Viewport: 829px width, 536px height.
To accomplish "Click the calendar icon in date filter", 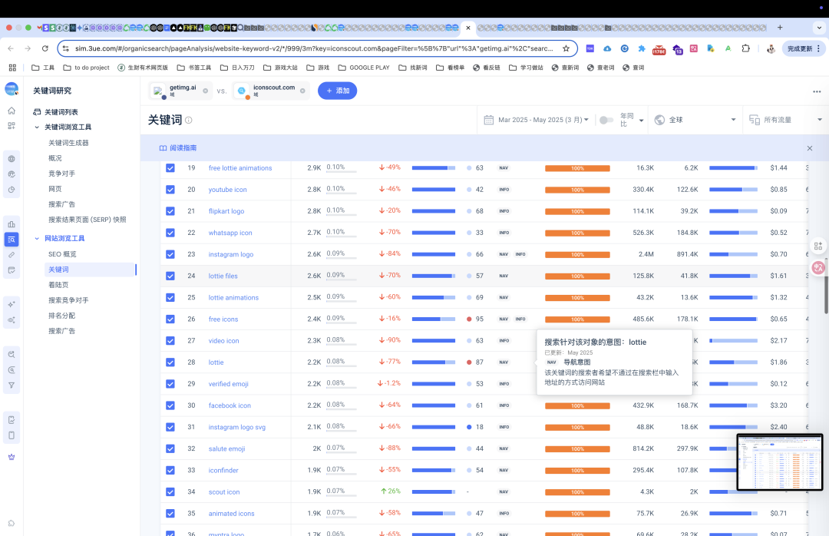I will 488,120.
